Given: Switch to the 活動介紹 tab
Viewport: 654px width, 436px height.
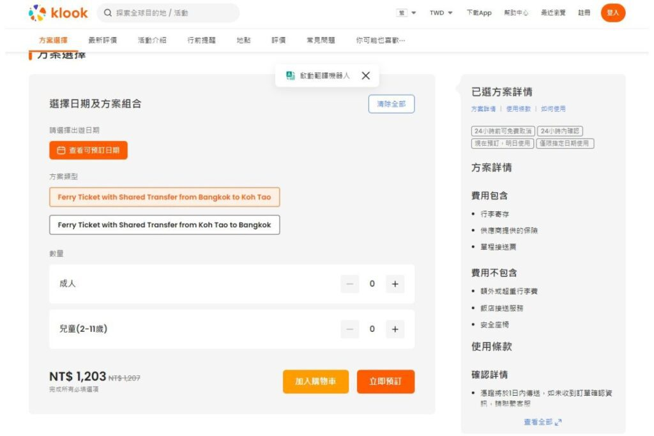Looking at the screenshot, I should (x=152, y=40).
